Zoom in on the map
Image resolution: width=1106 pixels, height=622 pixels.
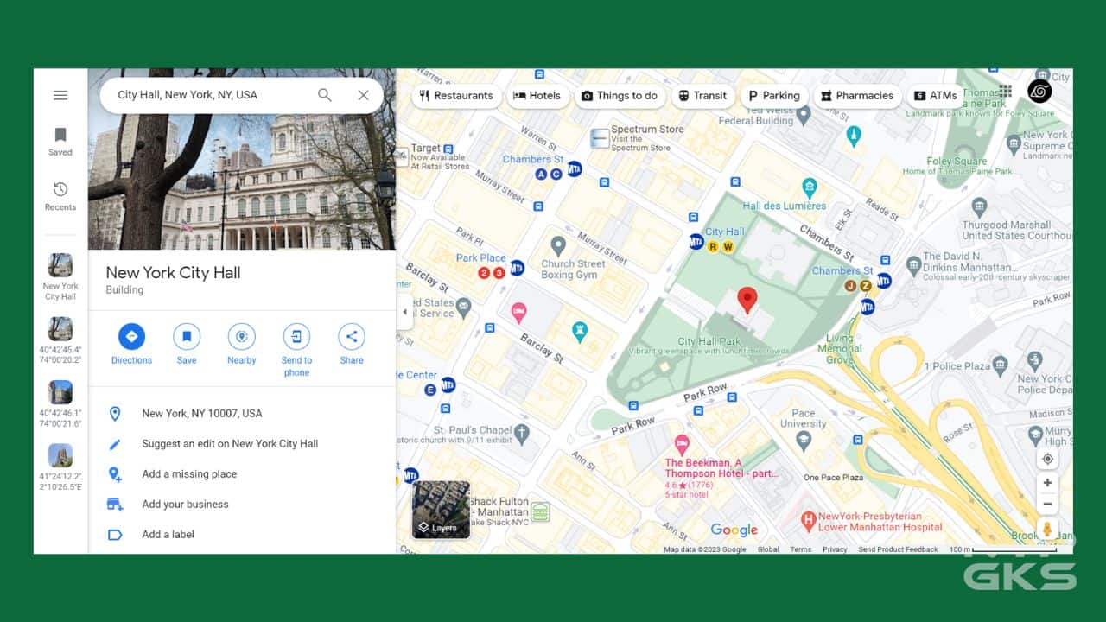tap(1047, 483)
